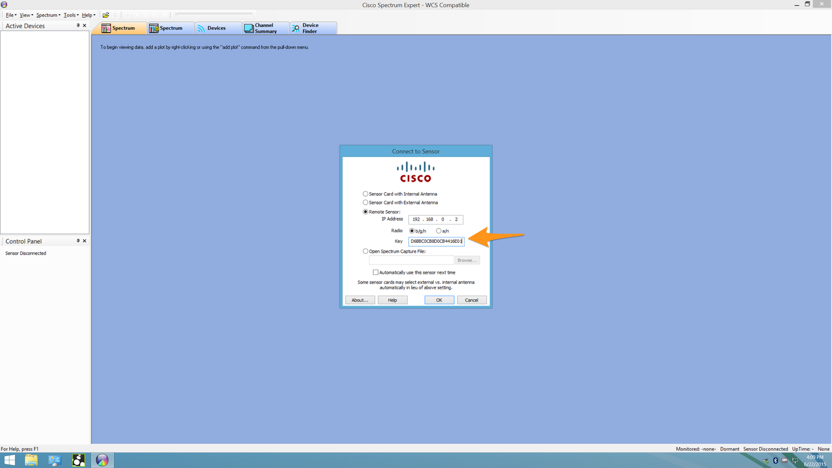This screenshot has width=832, height=468.
Task: Switch to the active orange Spectrum tab
Action: (119, 28)
